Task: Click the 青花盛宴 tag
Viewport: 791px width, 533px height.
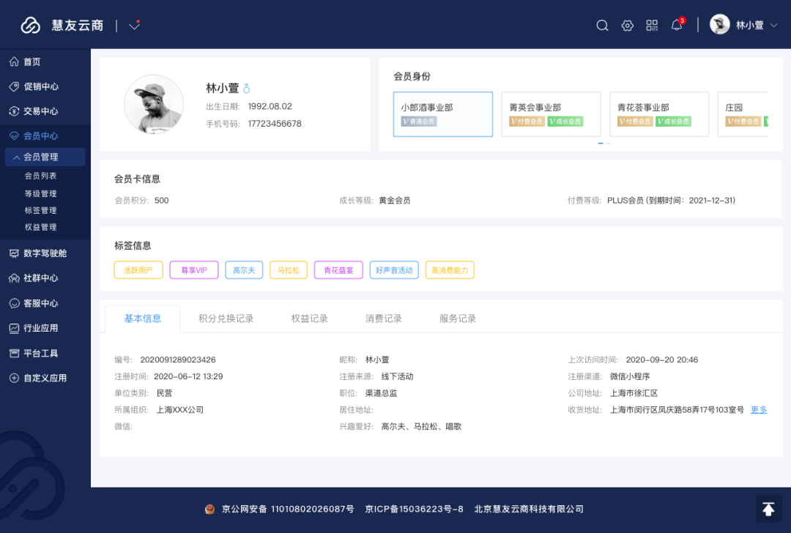Action: coord(338,269)
